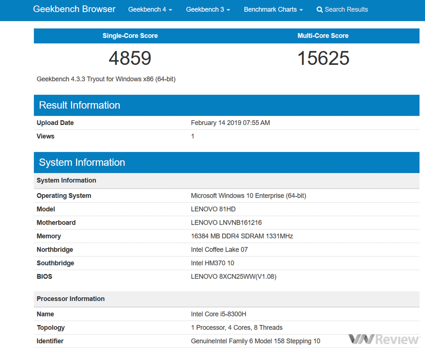Screen dimensions: 425x348
Task: Select the Geekbench 4.3.3 Tryout version text
Action: click(x=106, y=79)
